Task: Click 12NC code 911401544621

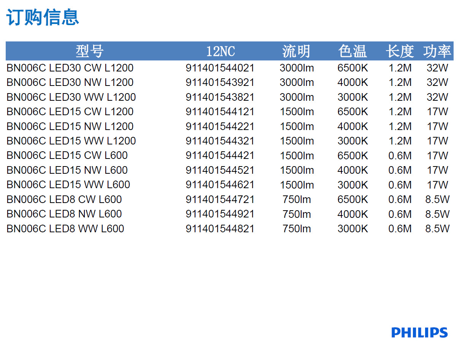Action: [x=220, y=185]
